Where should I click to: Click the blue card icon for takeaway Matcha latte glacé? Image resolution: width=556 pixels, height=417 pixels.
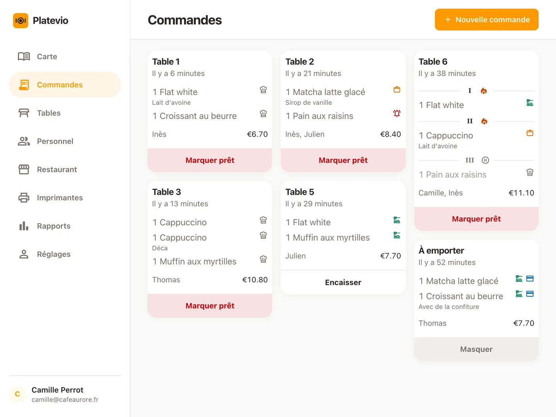[530, 279]
